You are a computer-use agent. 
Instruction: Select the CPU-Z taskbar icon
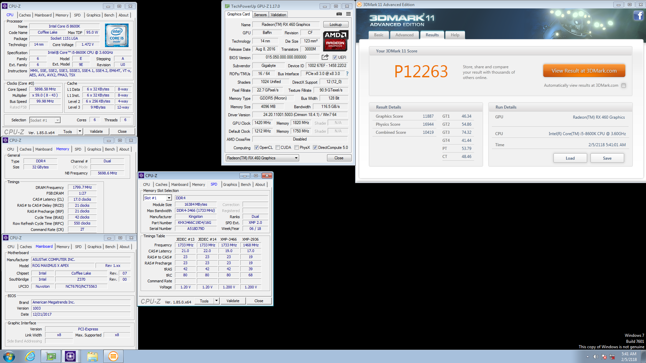(70, 356)
